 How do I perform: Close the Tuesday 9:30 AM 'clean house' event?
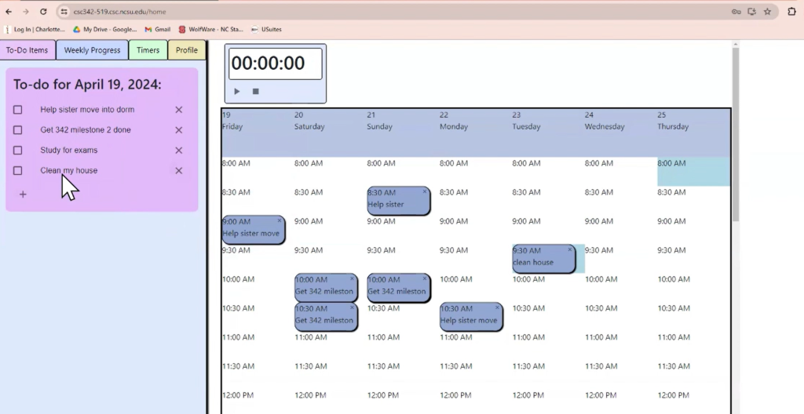coord(570,249)
